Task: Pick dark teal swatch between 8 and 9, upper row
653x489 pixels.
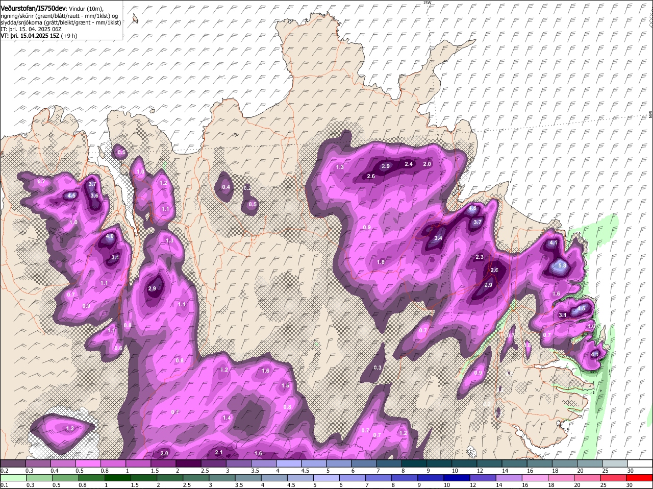Action: click(414, 463)
